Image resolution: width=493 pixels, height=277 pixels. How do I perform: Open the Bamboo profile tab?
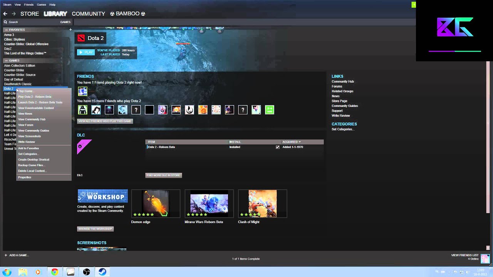tap(127, 13)
